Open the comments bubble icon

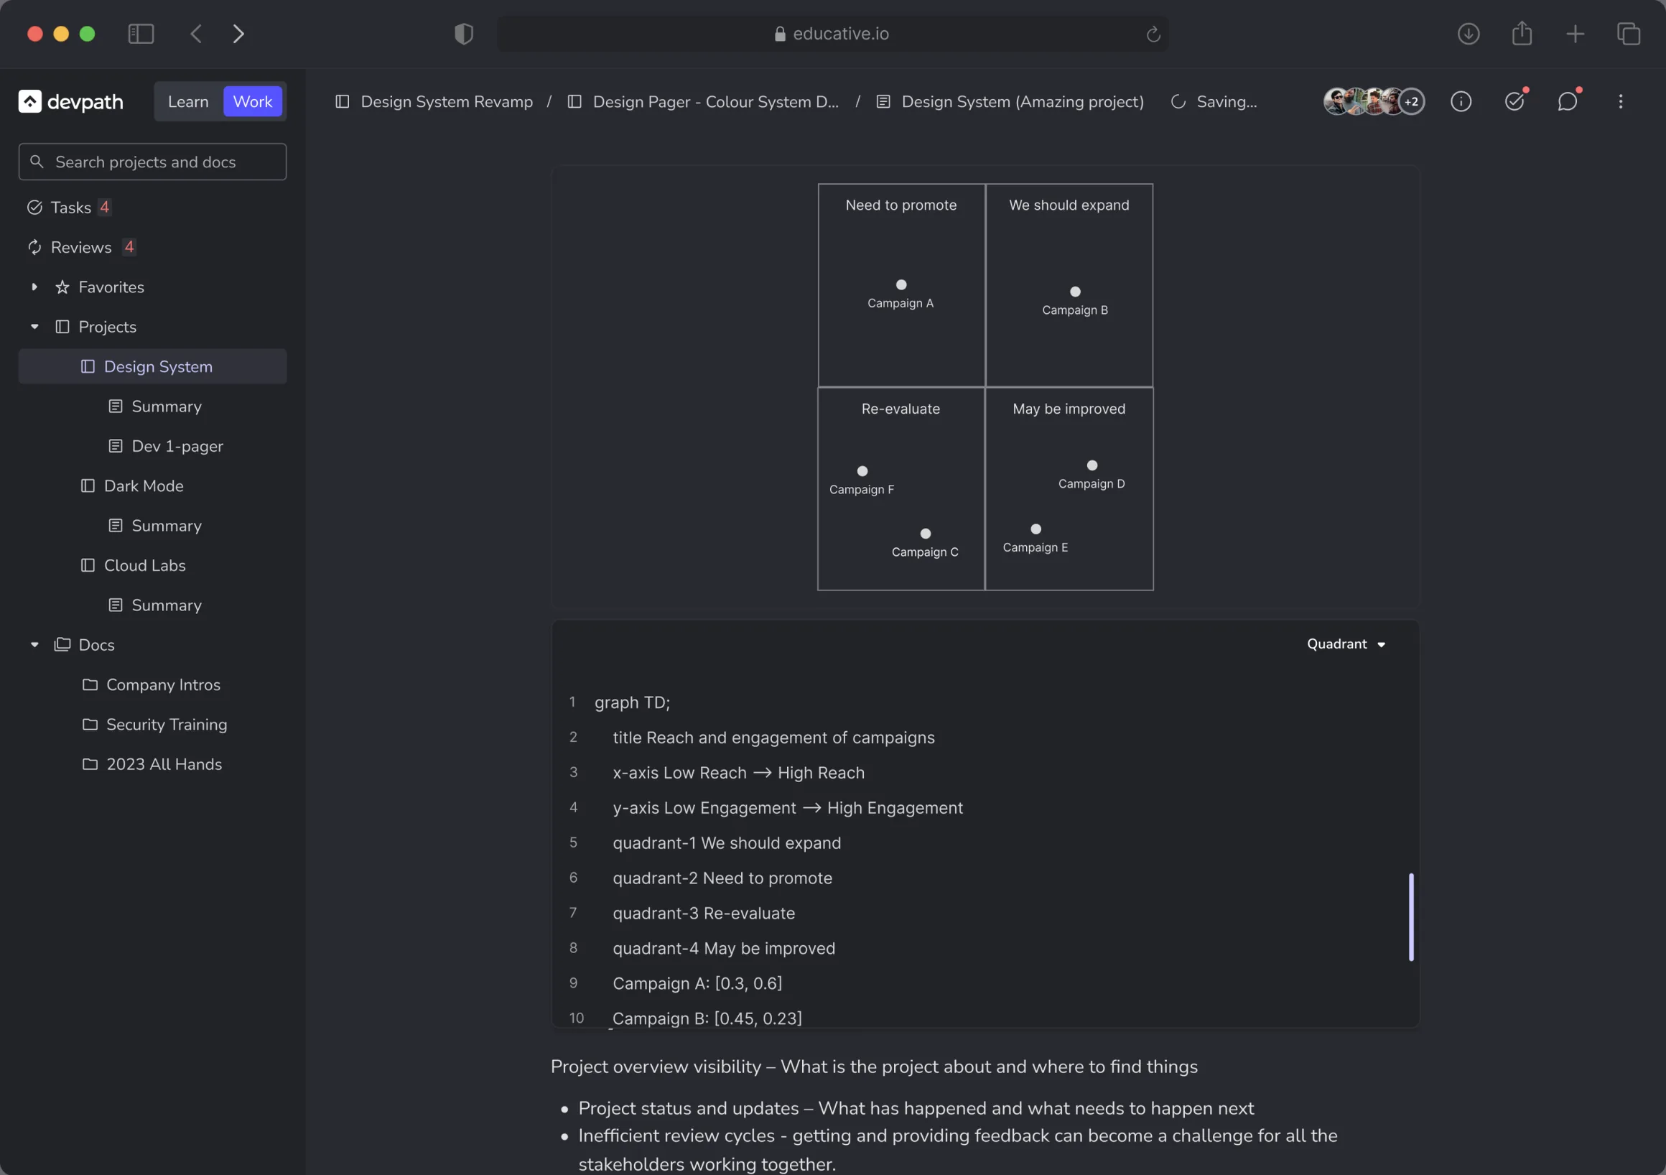(1568, 101)
